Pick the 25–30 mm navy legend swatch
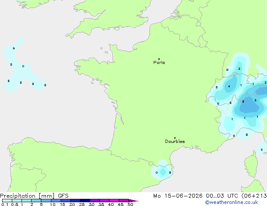 pyautogui.click(x=85, y=201)
